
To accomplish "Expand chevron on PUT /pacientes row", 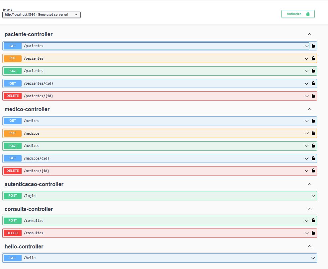I will coord(306,58).
